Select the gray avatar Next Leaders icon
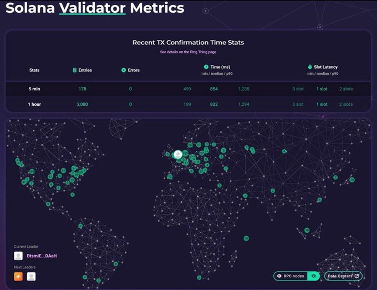Screen dimensions: 377x290 [31, 277]
